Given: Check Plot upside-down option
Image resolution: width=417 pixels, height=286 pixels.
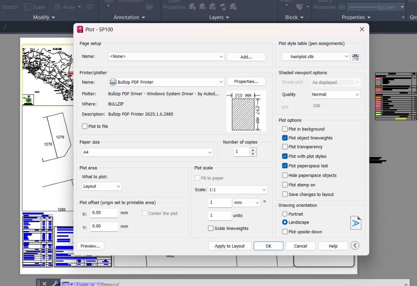Looking at the screenshot, I should (x=285, y=232).
